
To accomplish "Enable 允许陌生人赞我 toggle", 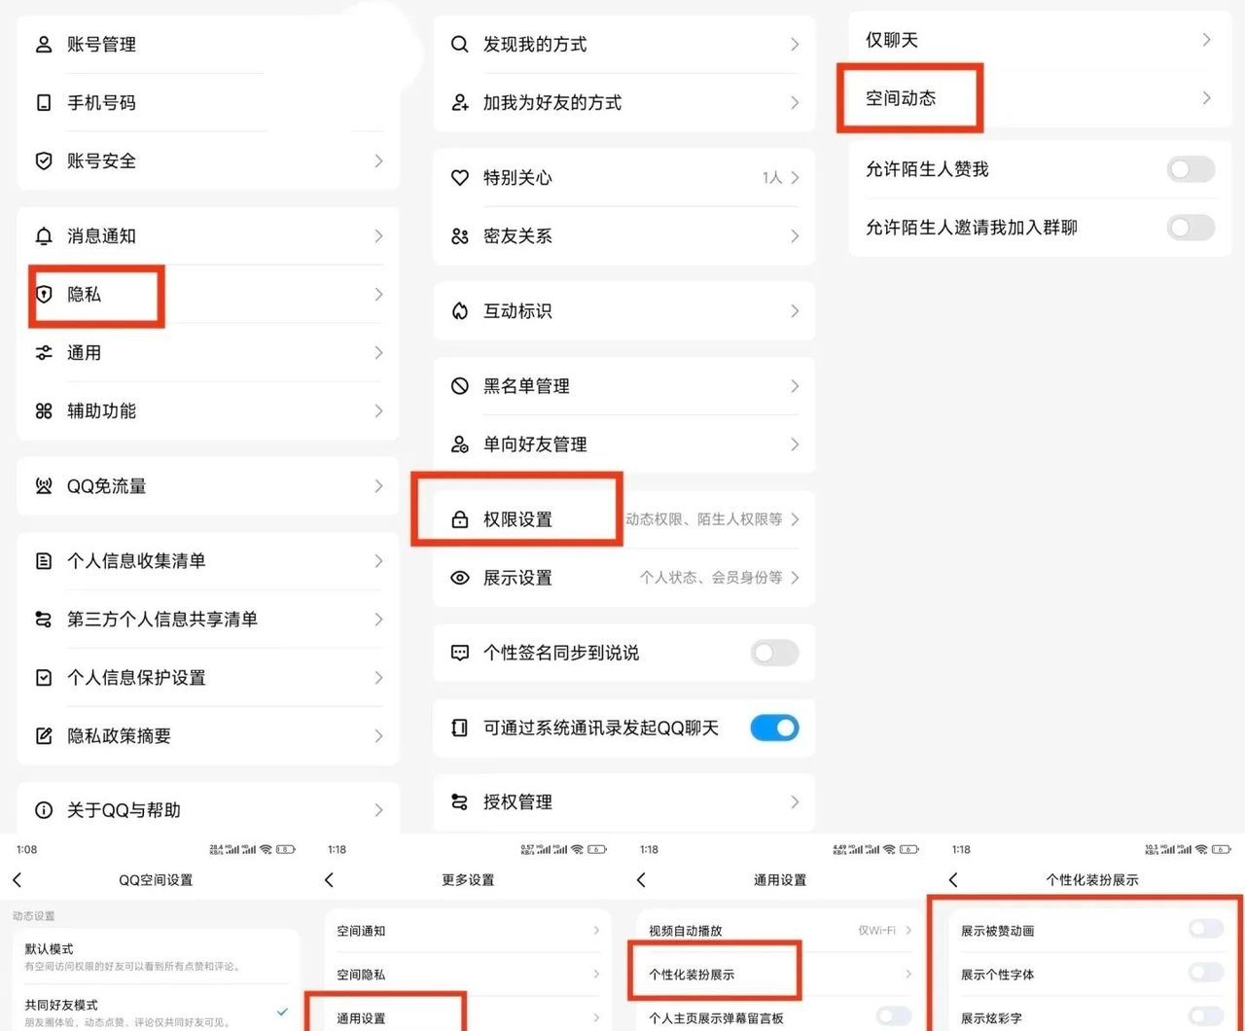I will click(1190, 168).
